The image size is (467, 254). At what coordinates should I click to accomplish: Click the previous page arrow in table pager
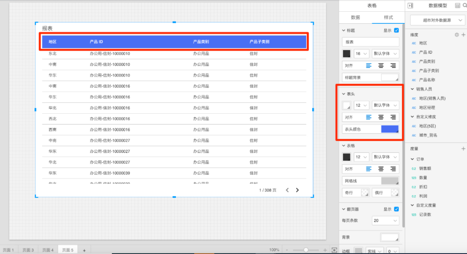tap(287, 190)
